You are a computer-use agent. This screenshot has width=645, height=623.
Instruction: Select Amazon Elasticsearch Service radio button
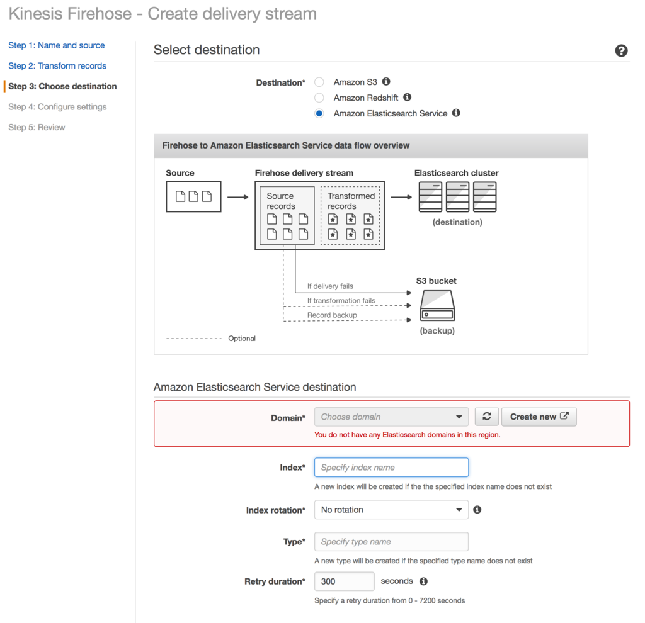tap(319, 113)
